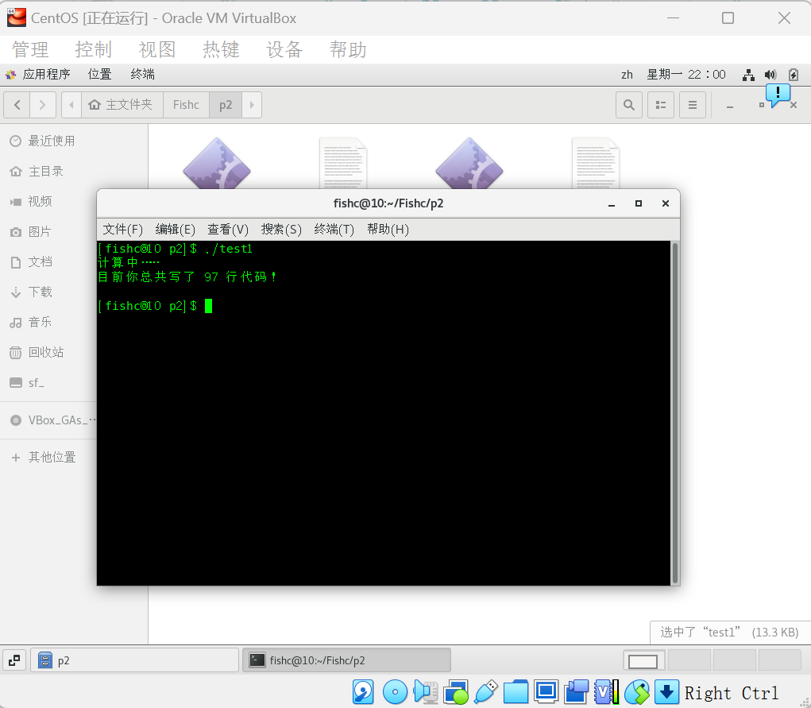Viewport: 811px width, 708px height.
Task: Open the 应用程序 (Applications) menu
Action: pyautogui.click(x=38, y=75)
